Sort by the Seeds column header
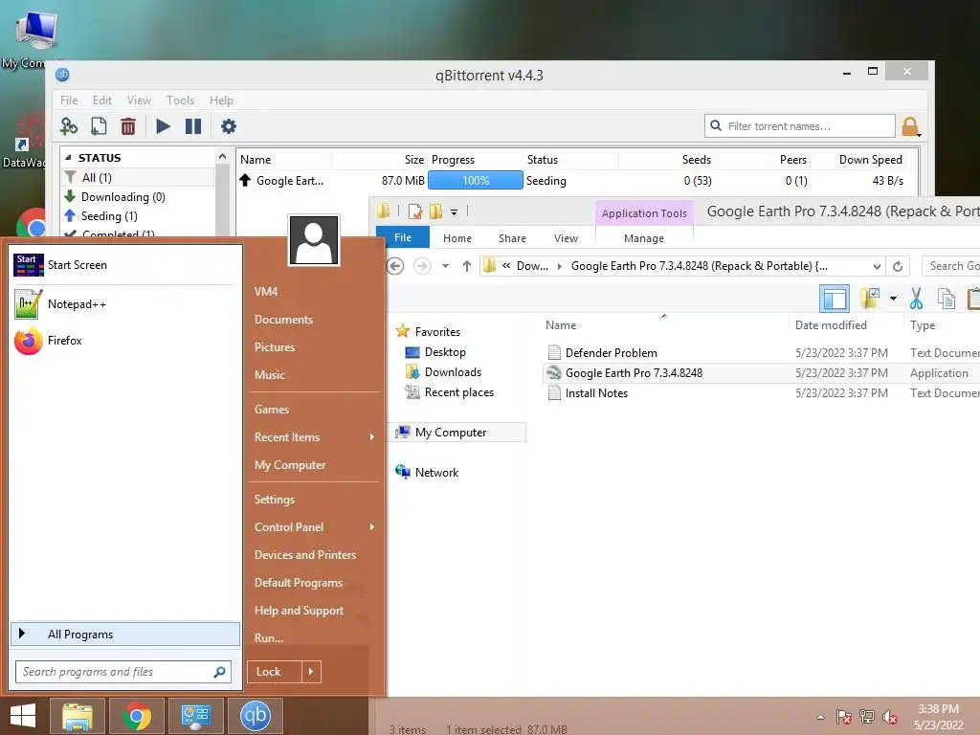 697,160
